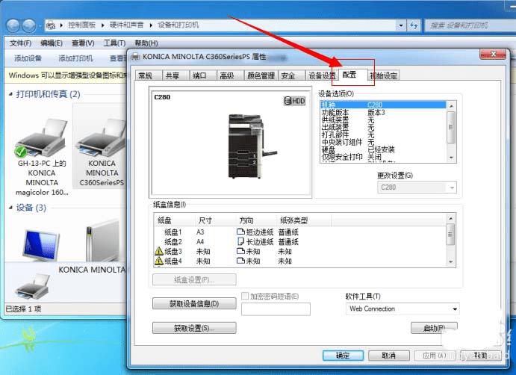Click the password phrase input field
Screen dimensions: 516x375
click(276, 309)
